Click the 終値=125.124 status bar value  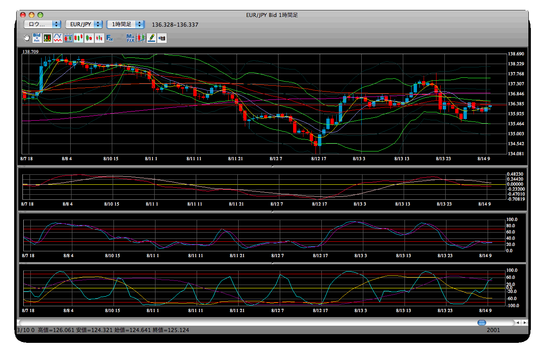171,330
